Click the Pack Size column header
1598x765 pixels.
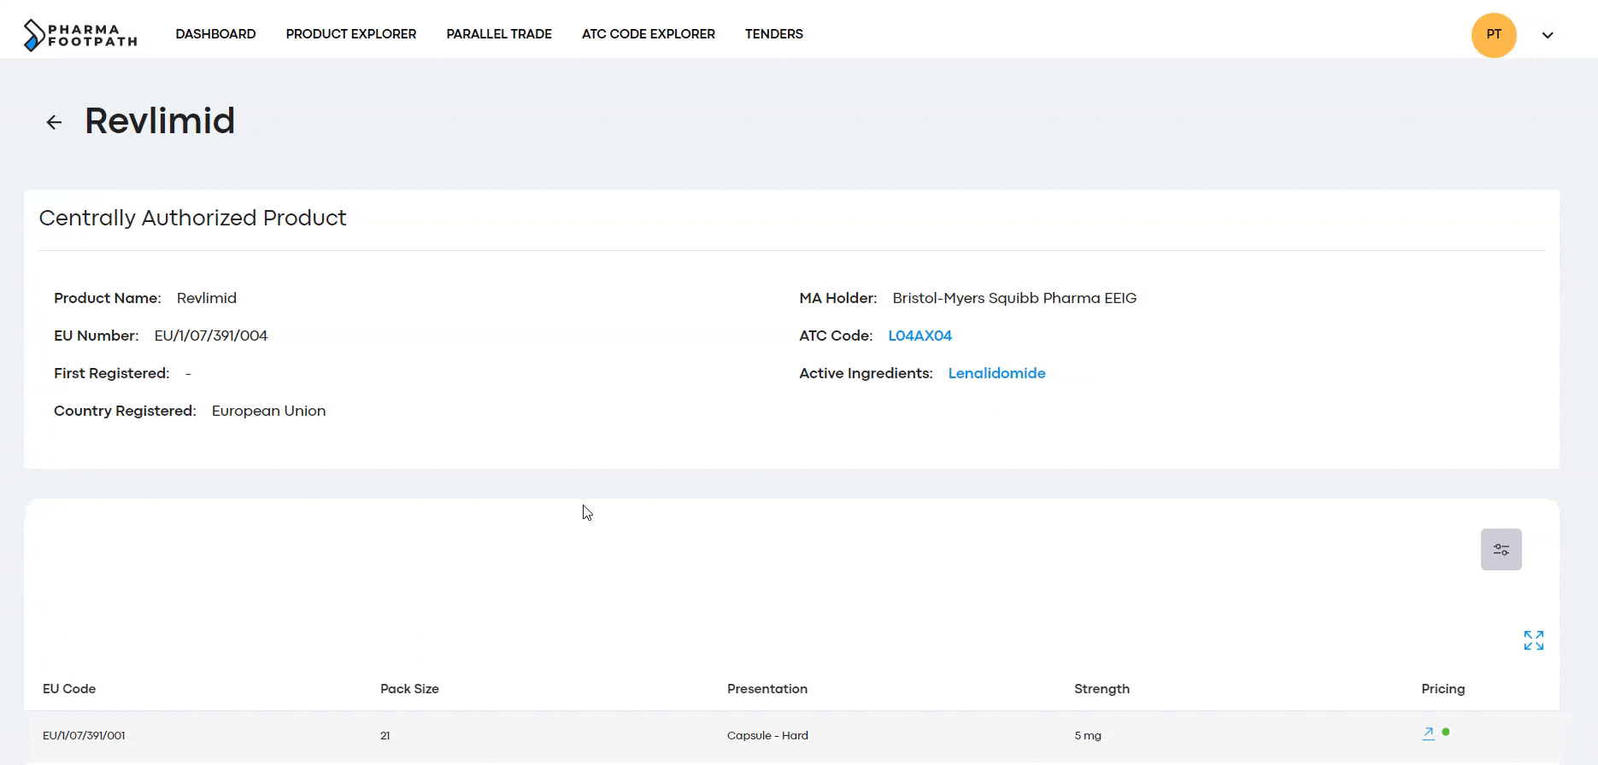click(409, 689)
